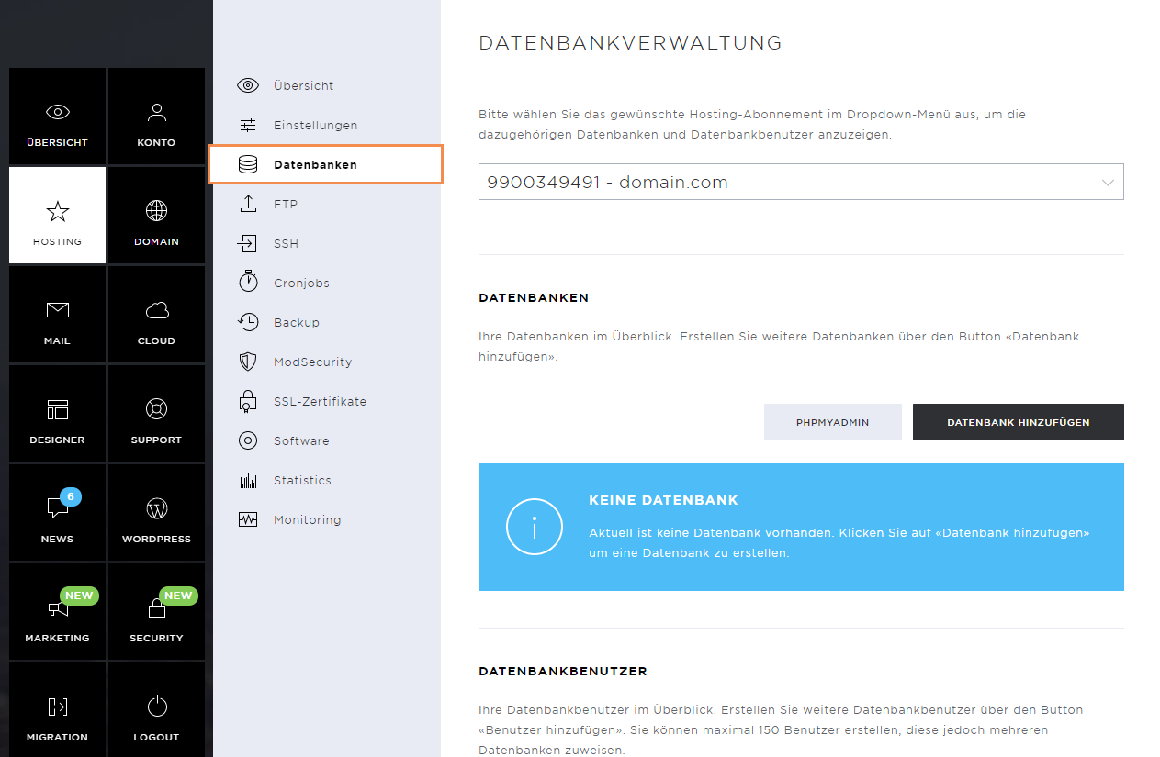This screenshot has height=757, width=1160.
Task: Click the DATENBANKVERWALTUNG page title
Action: point(630,42)
